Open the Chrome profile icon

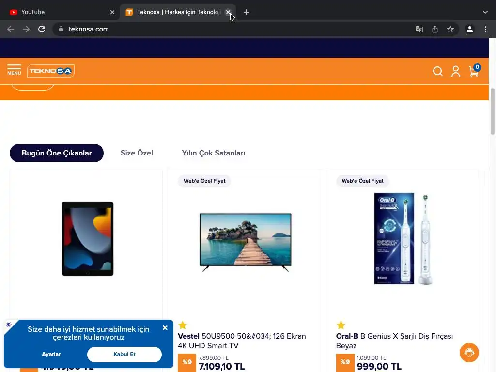tap(470, 29)
